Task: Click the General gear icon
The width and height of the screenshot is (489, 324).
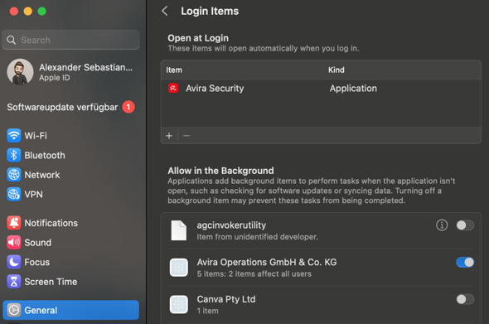Action: click(14, 310)
